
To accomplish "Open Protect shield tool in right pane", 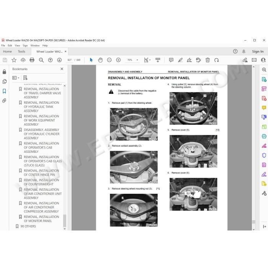I will coord(264,155).
